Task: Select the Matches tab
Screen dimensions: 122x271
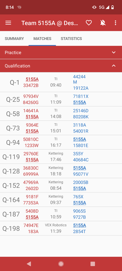Action: (42, 39)
